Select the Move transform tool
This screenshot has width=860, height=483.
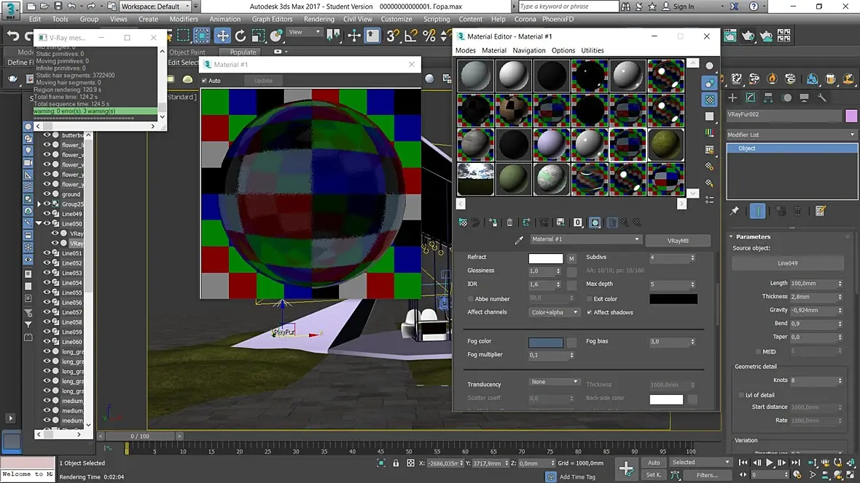coord(222,36)
